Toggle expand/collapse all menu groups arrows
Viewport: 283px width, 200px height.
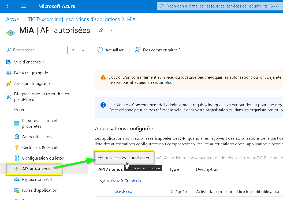point(73,50)
